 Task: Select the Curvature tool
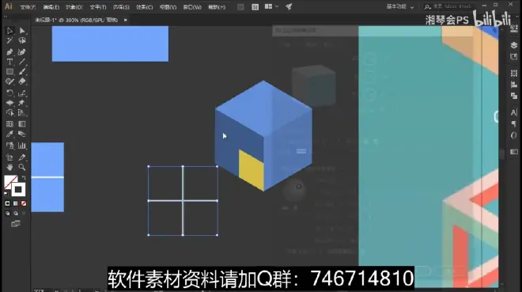pyautogui.click(x=22, y=52)
